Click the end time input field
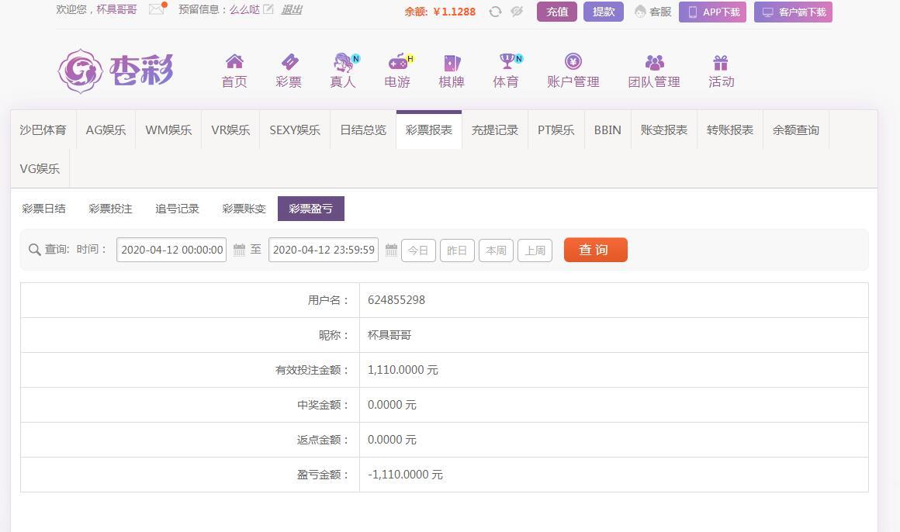The image size is (900, 532). pos(324,250)
